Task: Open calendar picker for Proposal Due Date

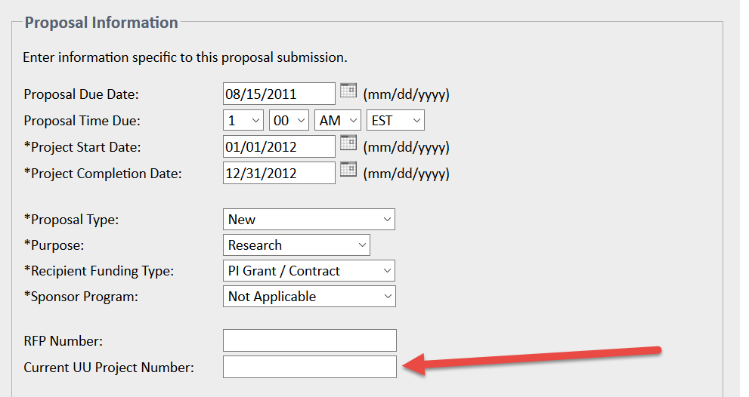Action: click(348, 91)
